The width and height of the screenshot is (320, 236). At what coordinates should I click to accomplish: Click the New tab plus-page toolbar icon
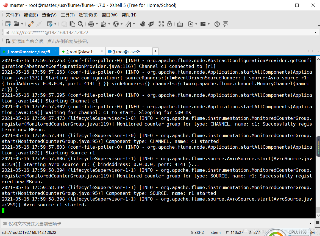click(190, 24)
